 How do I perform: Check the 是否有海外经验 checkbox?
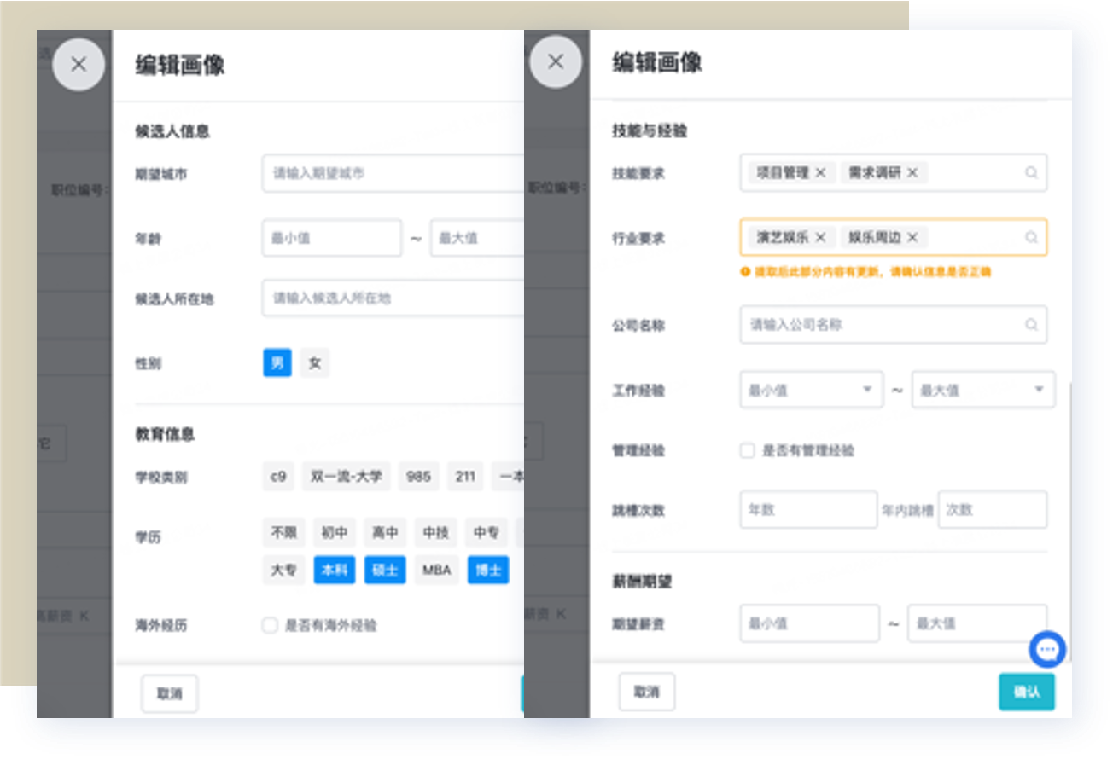point(271,626)
